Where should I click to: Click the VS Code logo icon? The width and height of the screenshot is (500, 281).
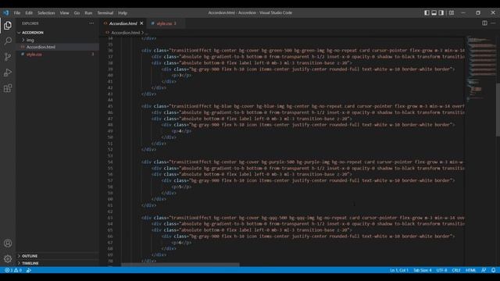pyautogui.click(x=5, y=12)
